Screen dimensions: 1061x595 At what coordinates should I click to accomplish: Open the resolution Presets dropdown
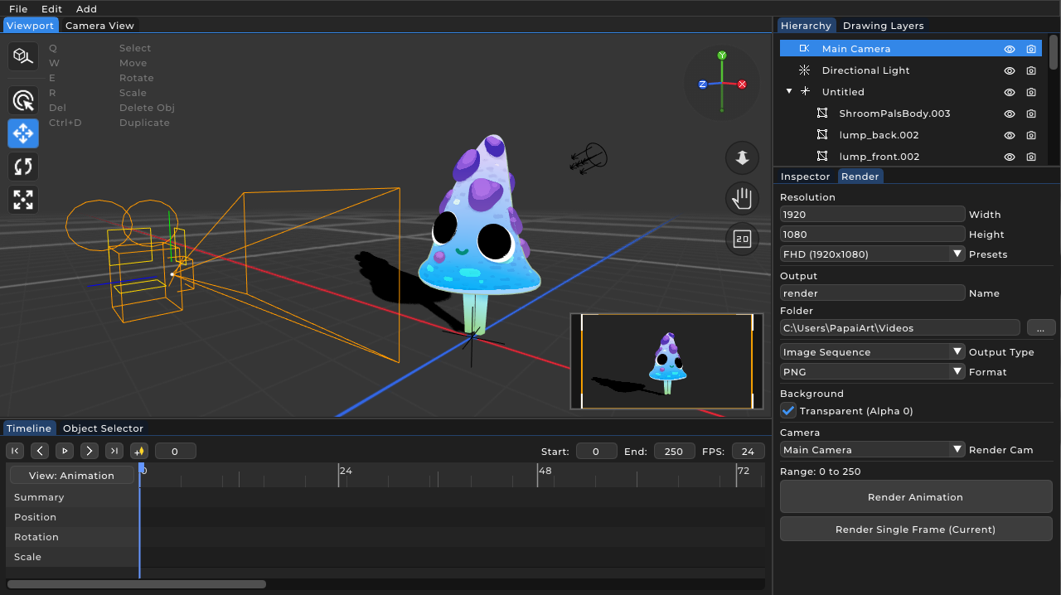(x=871, y=254)
